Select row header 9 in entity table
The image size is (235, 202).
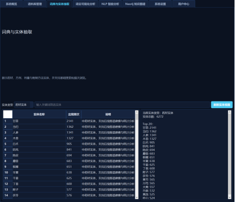(8, 167)
